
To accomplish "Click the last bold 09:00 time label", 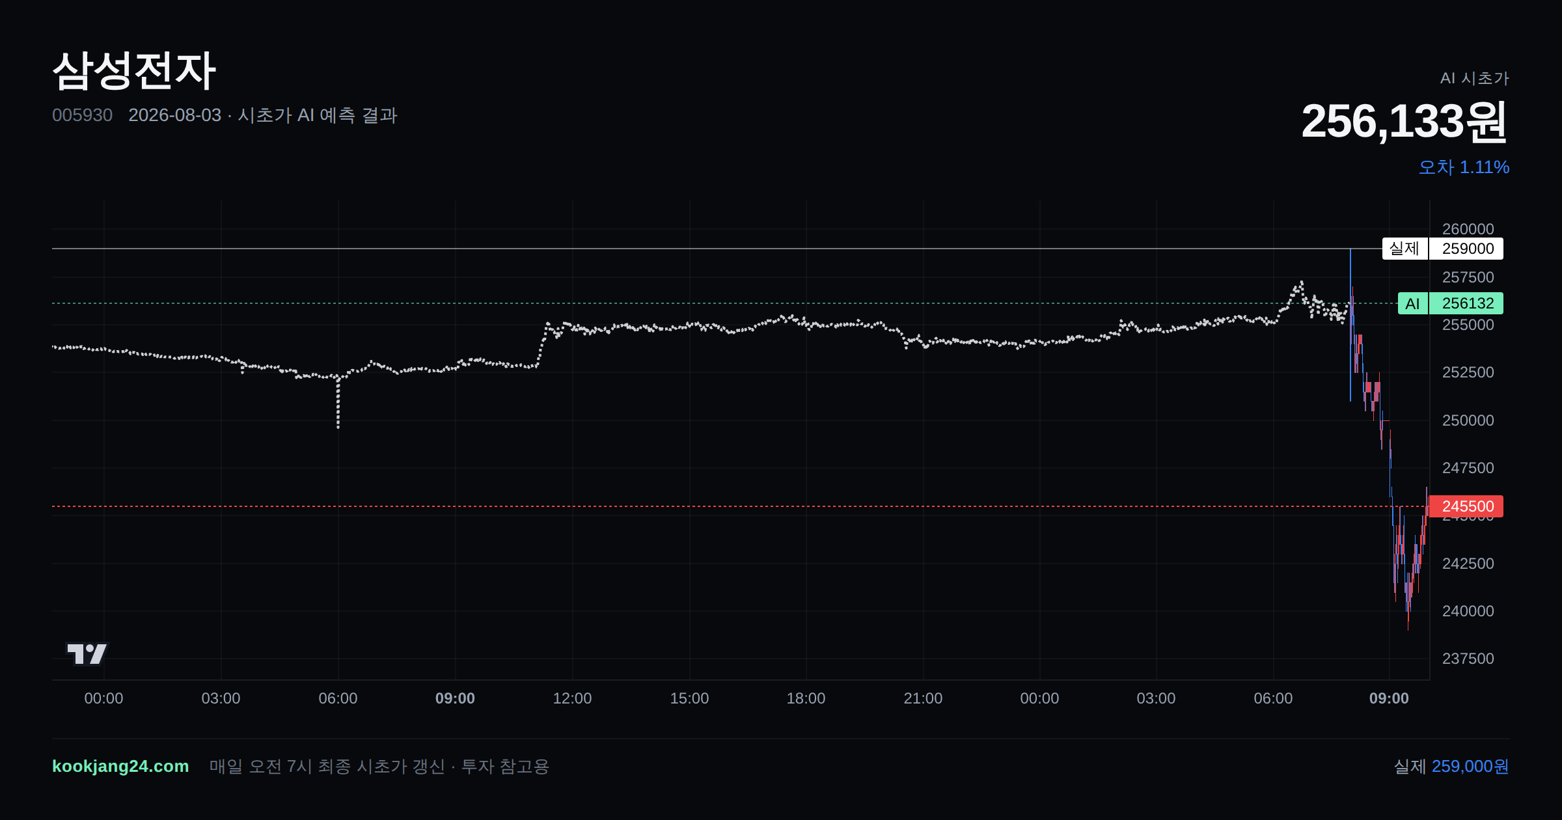I will [1389, 698].
